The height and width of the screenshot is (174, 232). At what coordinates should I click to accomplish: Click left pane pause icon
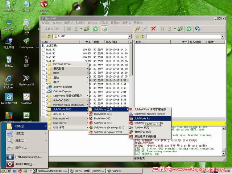point(69,29)
